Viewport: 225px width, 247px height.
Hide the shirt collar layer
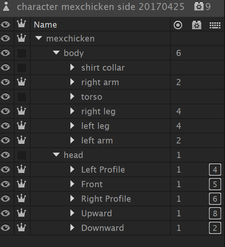coord(6,68)
